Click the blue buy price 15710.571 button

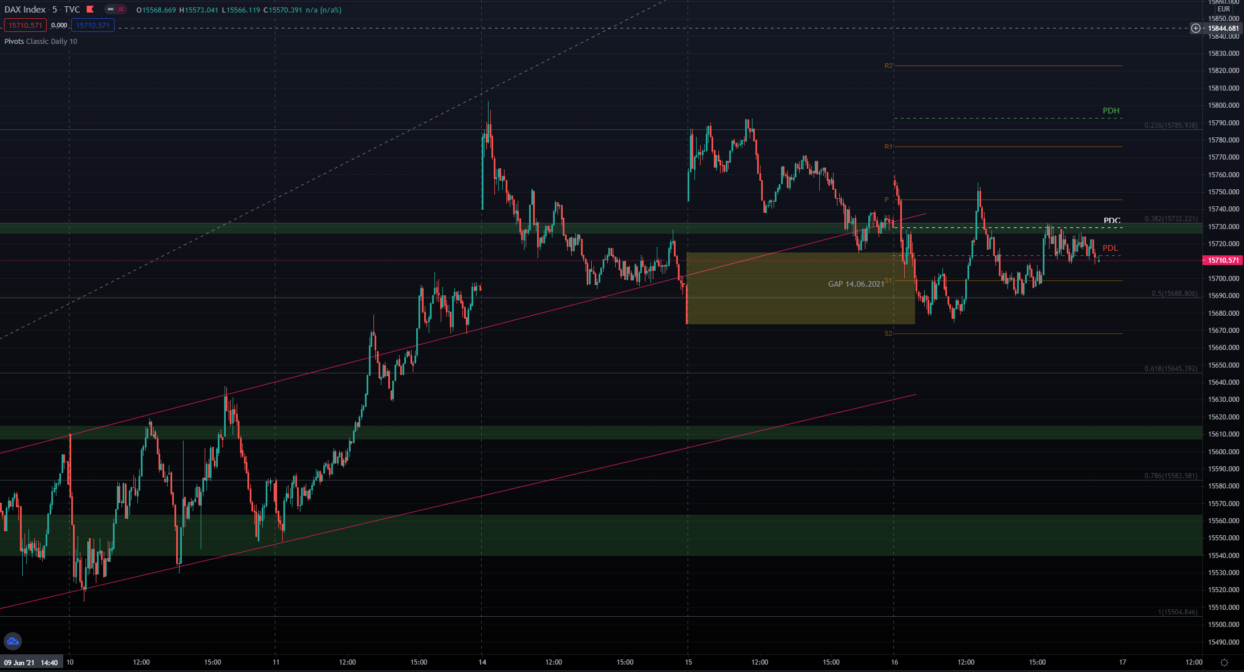93,26
